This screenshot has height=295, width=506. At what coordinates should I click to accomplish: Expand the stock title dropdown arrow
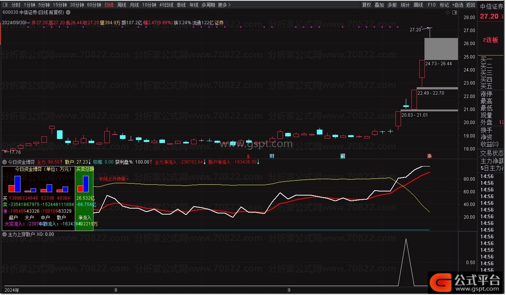68,12
